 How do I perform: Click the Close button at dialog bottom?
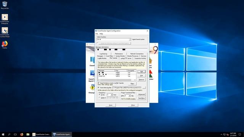click(133, 105)
